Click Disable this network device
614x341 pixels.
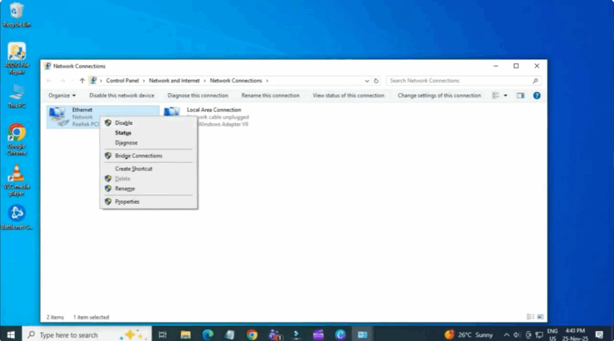click(121, 95)
